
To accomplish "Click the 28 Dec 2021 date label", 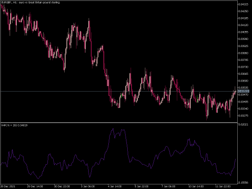I will [8, 186].
